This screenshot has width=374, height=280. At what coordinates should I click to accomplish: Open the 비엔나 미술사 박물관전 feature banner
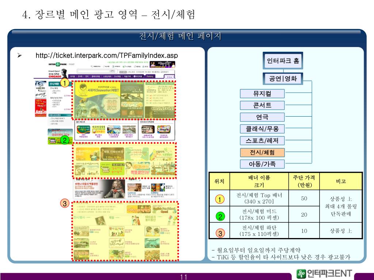click(x=99, y=189)
